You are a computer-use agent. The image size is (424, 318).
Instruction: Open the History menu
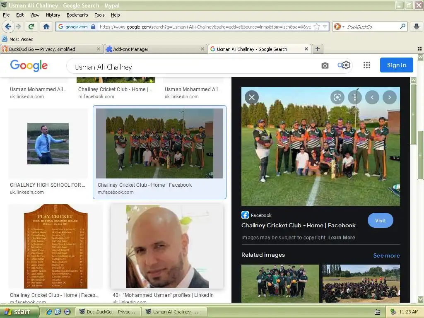53,15
